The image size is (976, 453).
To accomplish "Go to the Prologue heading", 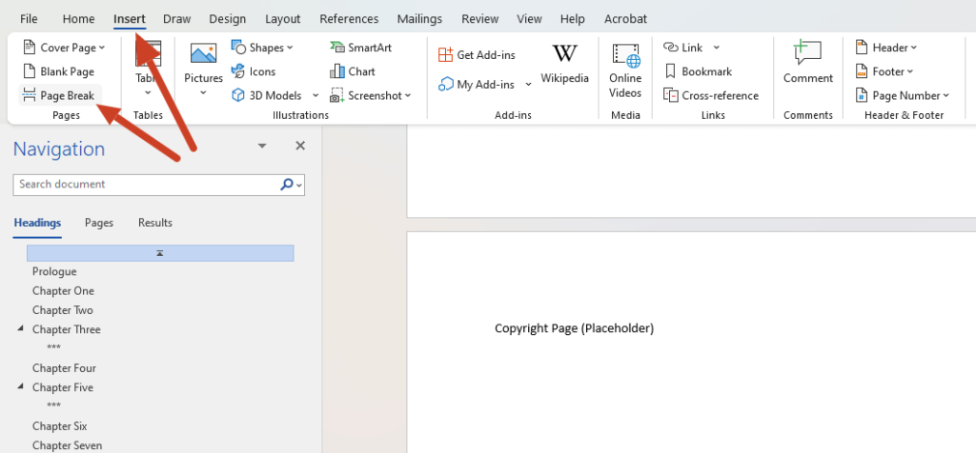I will point(54,271).
